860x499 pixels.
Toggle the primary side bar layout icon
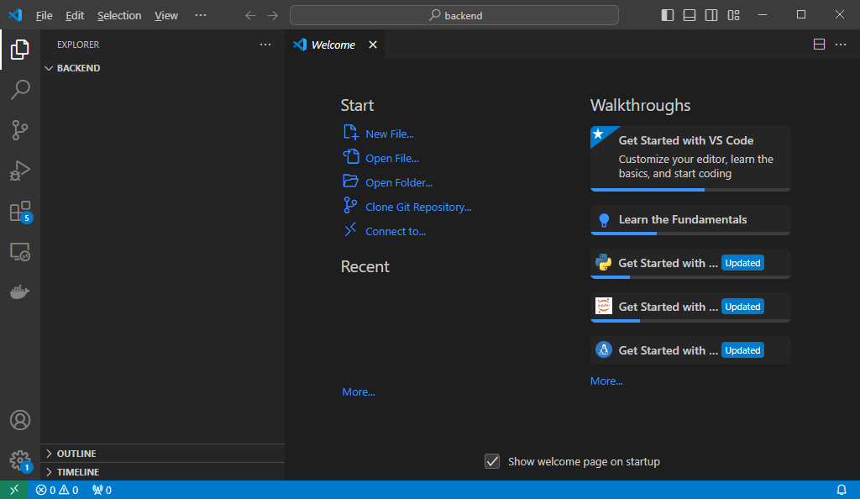[668, 15]
